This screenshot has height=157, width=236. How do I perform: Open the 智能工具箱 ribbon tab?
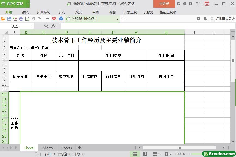pos(168,12)
